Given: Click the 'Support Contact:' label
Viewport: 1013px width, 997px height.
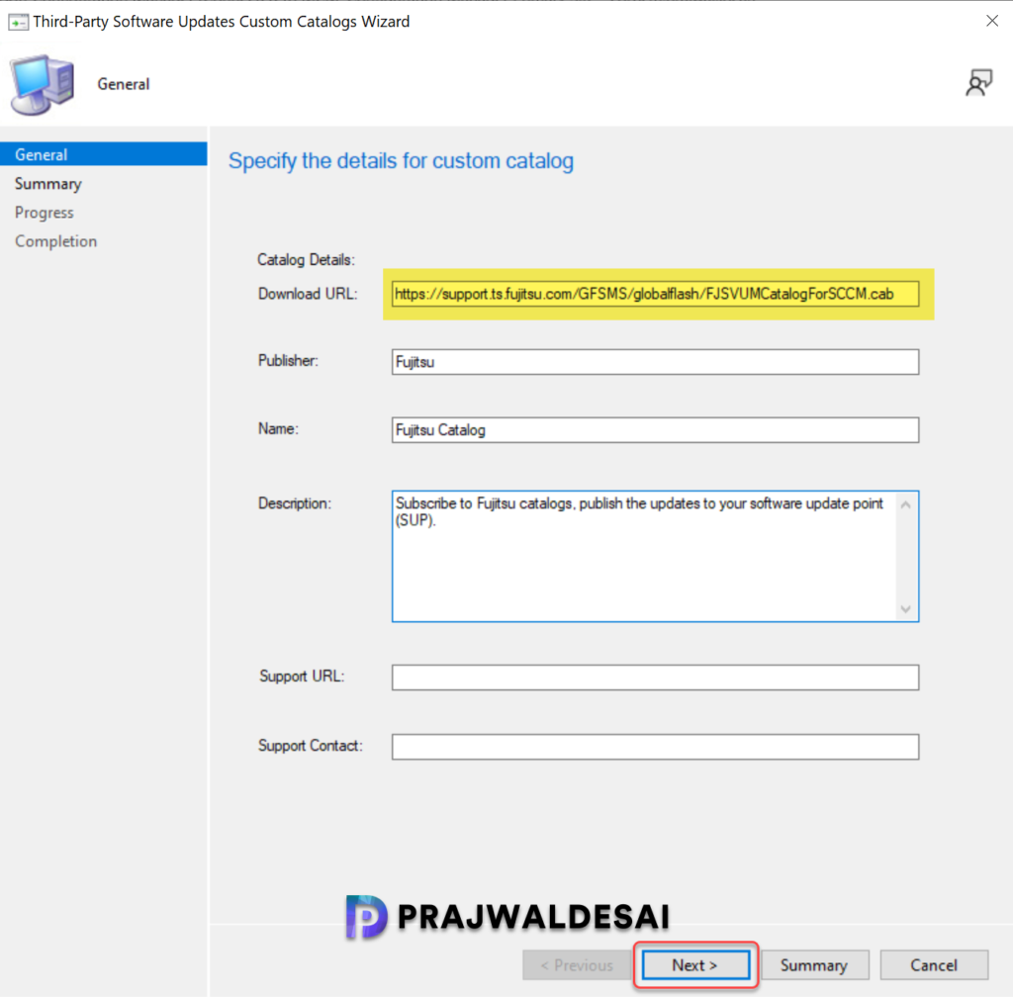Looking at the screenshot, I should pyautogui.click(x=310, y=746).
